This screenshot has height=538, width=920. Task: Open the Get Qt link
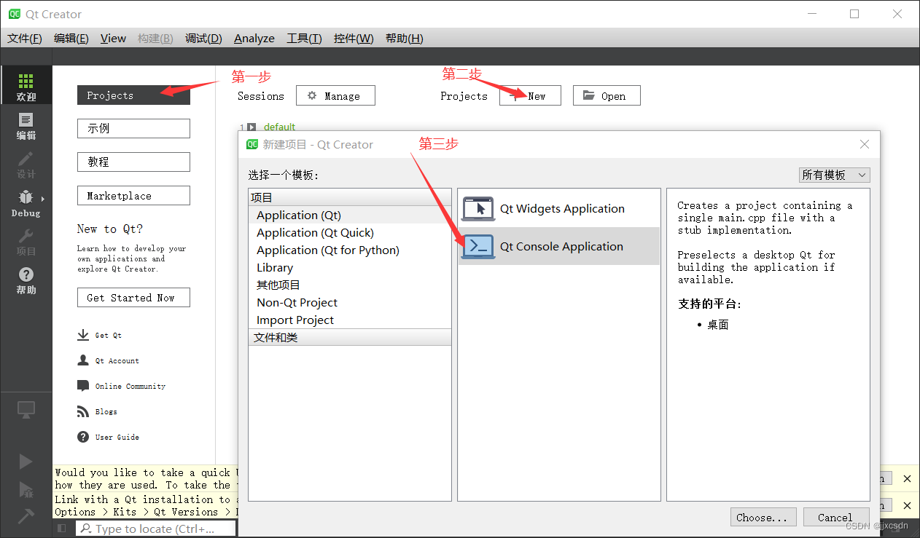(109, 336)
